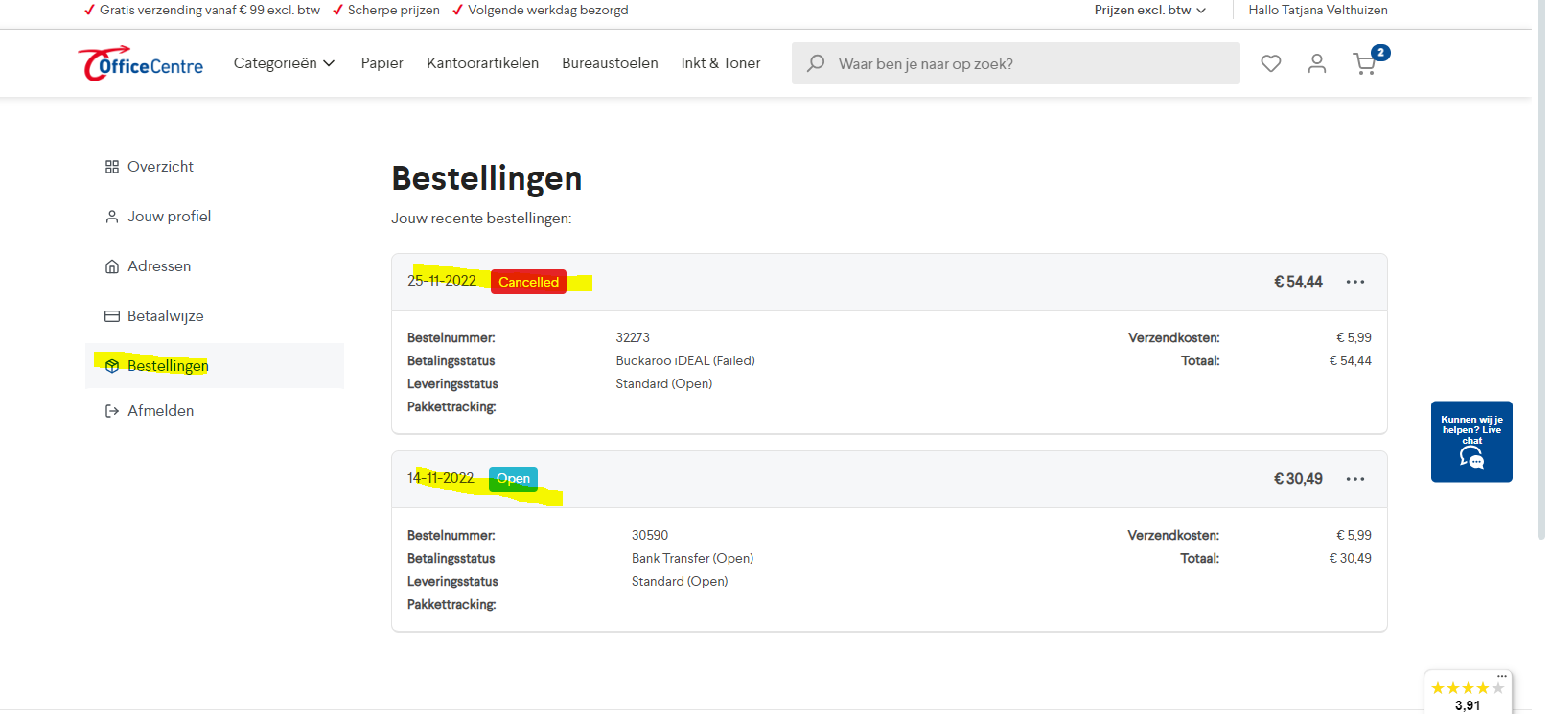The width and height of the screenshot is (1551, 714).
Task: Click the Betaalwijze card icon
Action: pos(112,316)
